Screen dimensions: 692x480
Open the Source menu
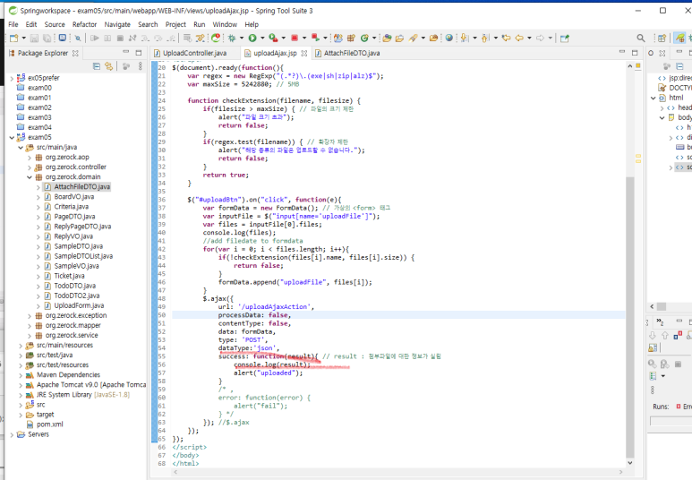click(55, 24)
